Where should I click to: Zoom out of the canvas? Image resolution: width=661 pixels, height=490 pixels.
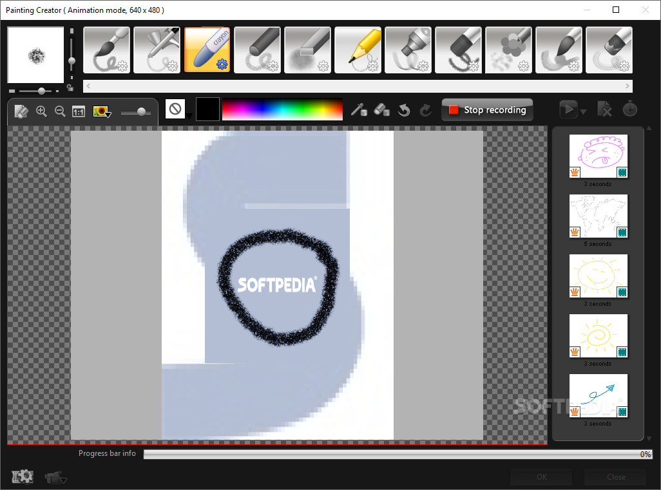click(x=61, y=111)
